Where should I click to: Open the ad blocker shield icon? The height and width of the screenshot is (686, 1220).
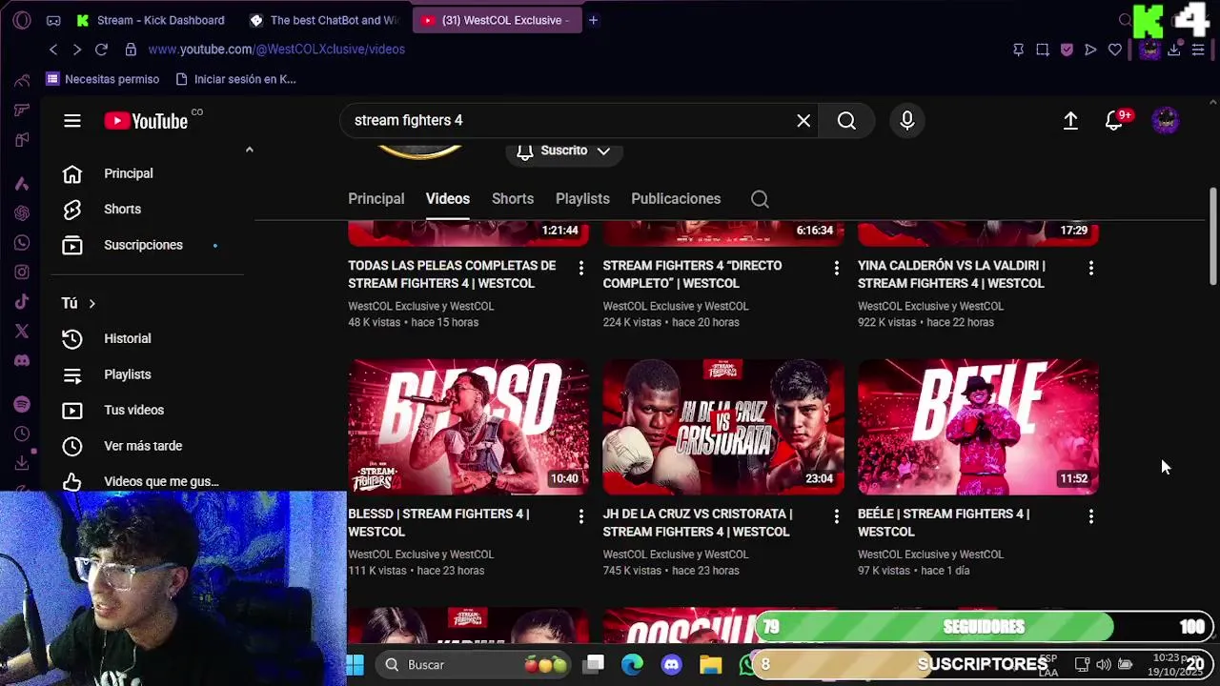click(1067, 50)
